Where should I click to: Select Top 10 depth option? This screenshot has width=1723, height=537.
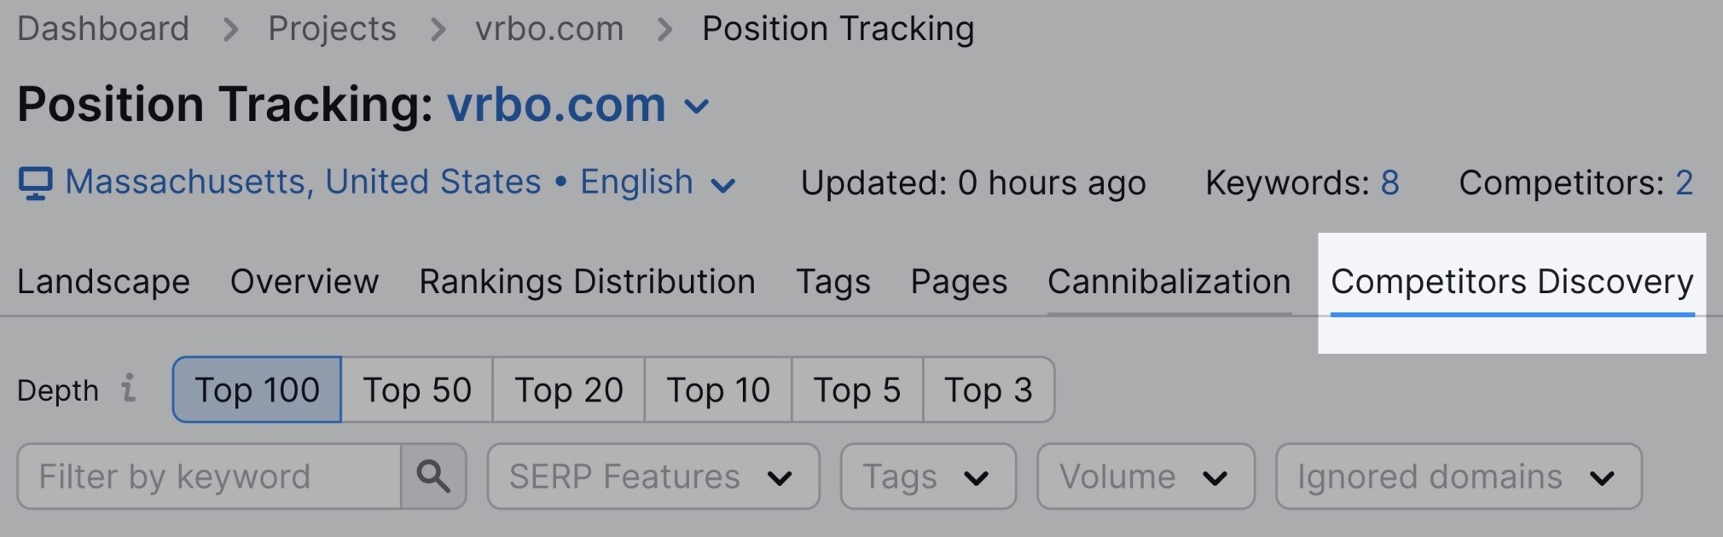tap(718, 390)
